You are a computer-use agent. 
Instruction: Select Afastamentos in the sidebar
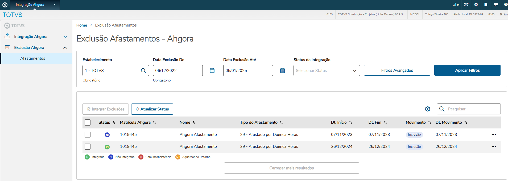pyautogui.click(x=33, y=58)
